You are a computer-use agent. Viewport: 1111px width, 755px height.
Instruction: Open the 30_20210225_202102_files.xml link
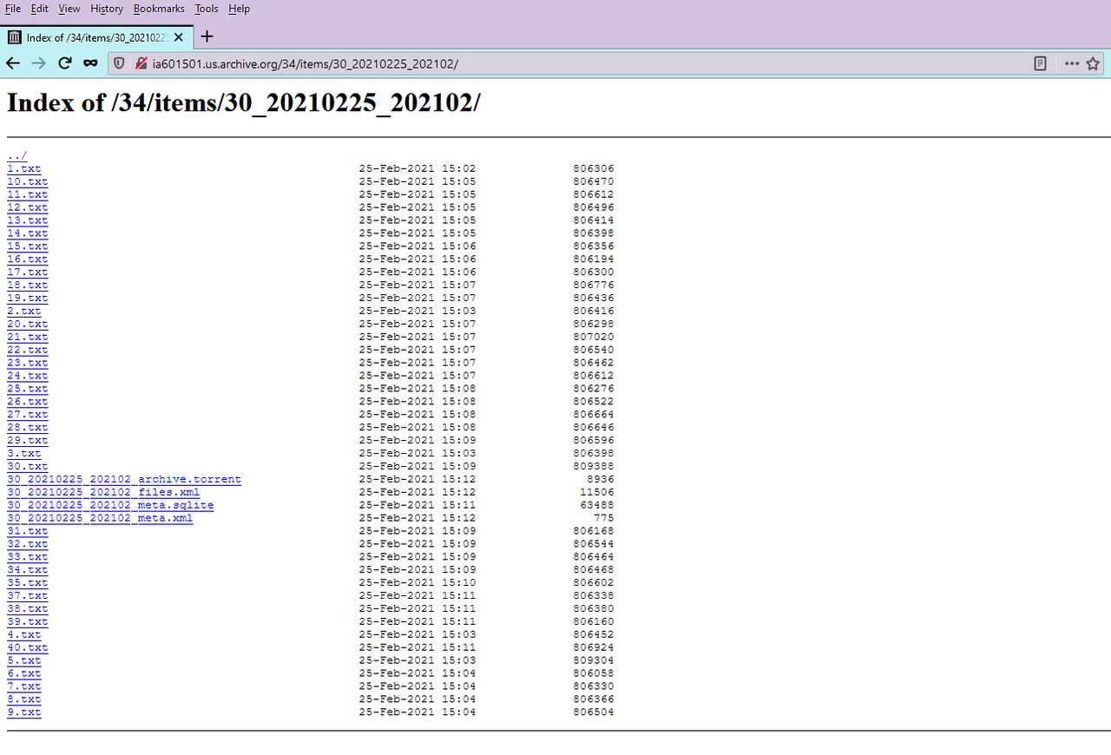click(103, 492)
